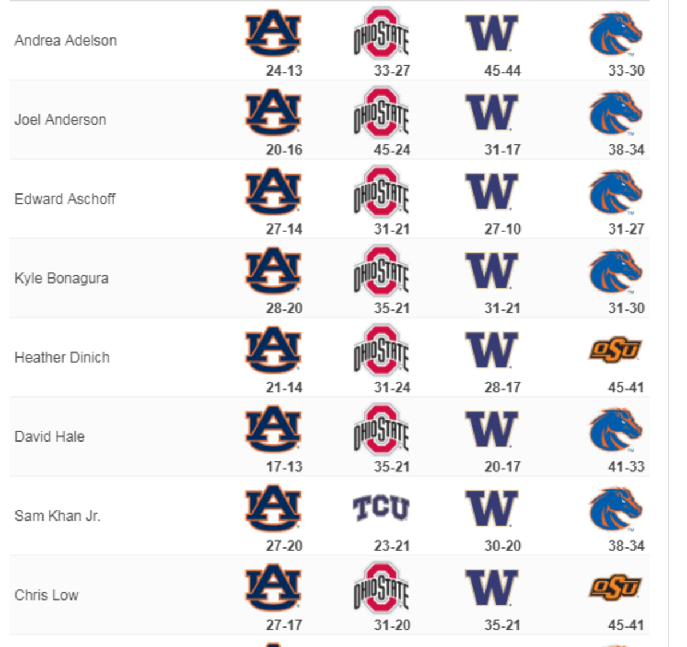
Task: Click Auburn logo in Andrea Adelson's row
Action: point(273,33)
